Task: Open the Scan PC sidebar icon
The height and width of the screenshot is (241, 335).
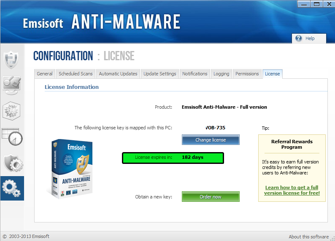Action: coord(12,86)
